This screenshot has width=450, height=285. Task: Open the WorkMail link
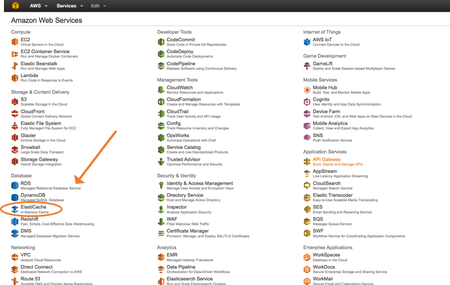323,279
